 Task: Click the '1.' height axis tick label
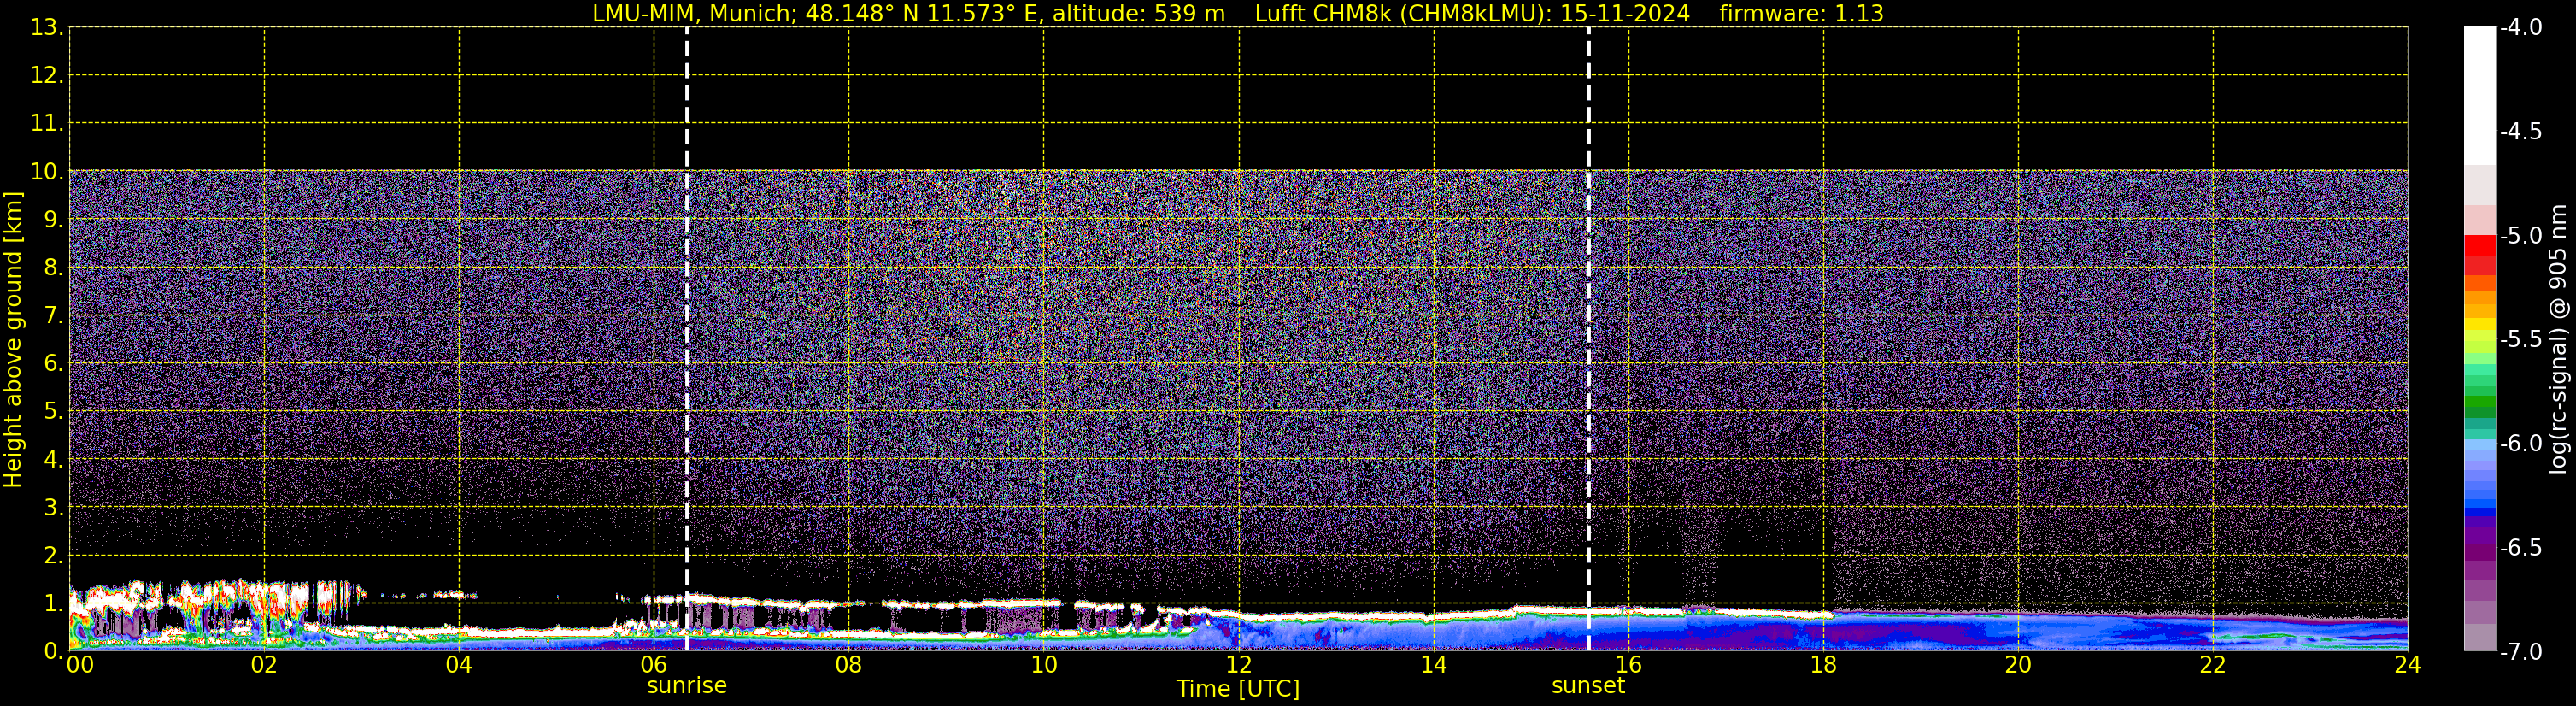[x=53, y=603]
